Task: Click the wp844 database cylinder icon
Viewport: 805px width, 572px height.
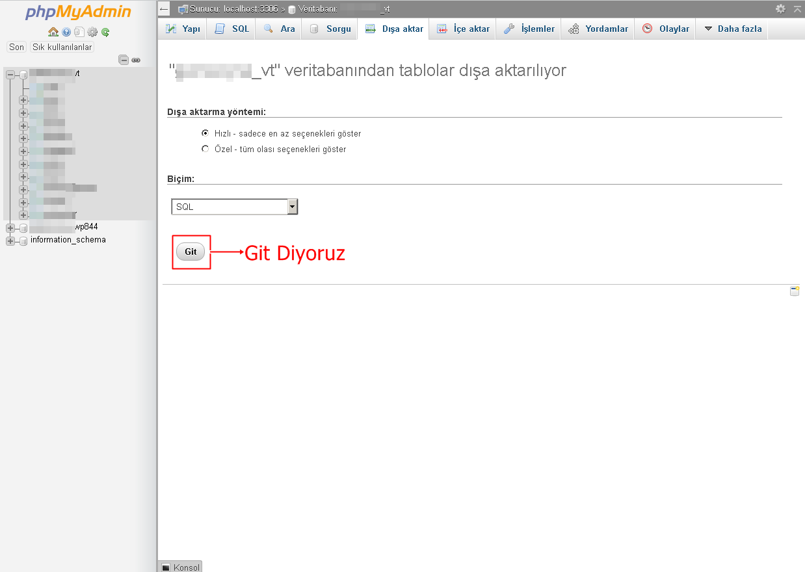Action: (24, 227)
